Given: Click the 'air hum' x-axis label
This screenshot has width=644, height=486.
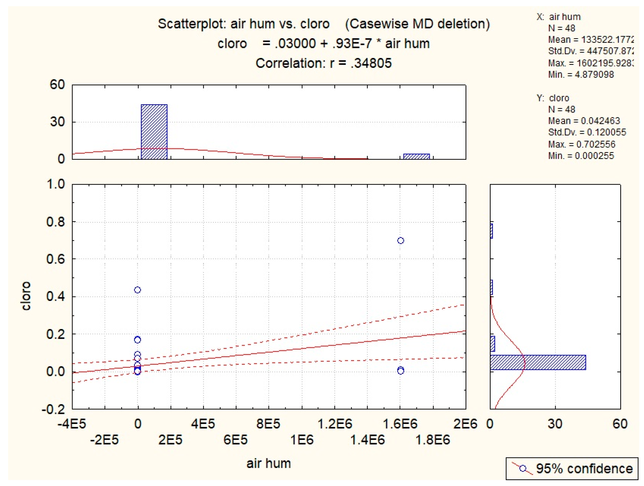Looking at the screenshot, I should click(x=268, y=463).
